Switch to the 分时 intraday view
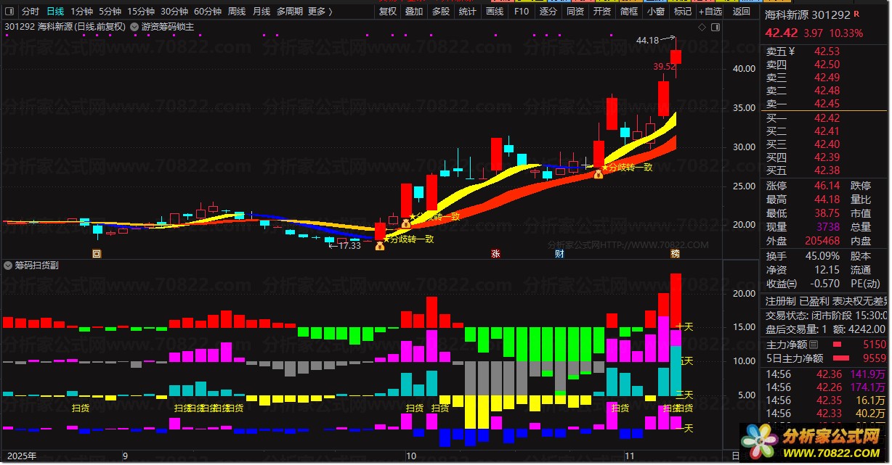This screenshot has height=465, width=892. [x=30, y=12]
